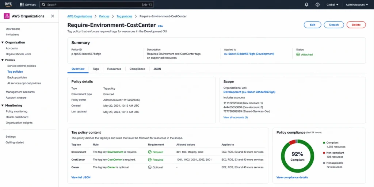Switch to the JSON tab

point(157,69)
